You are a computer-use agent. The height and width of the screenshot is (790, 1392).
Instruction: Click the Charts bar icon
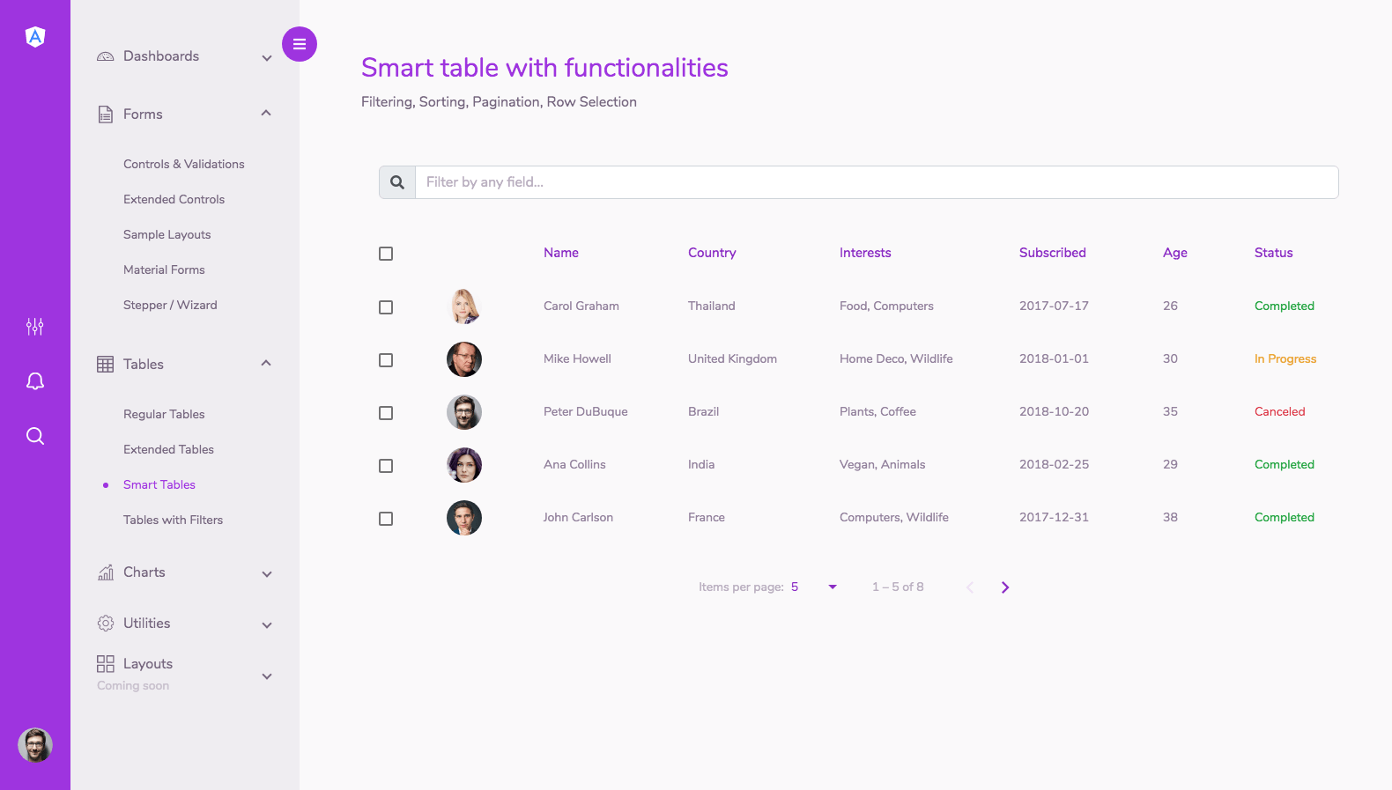106,572
